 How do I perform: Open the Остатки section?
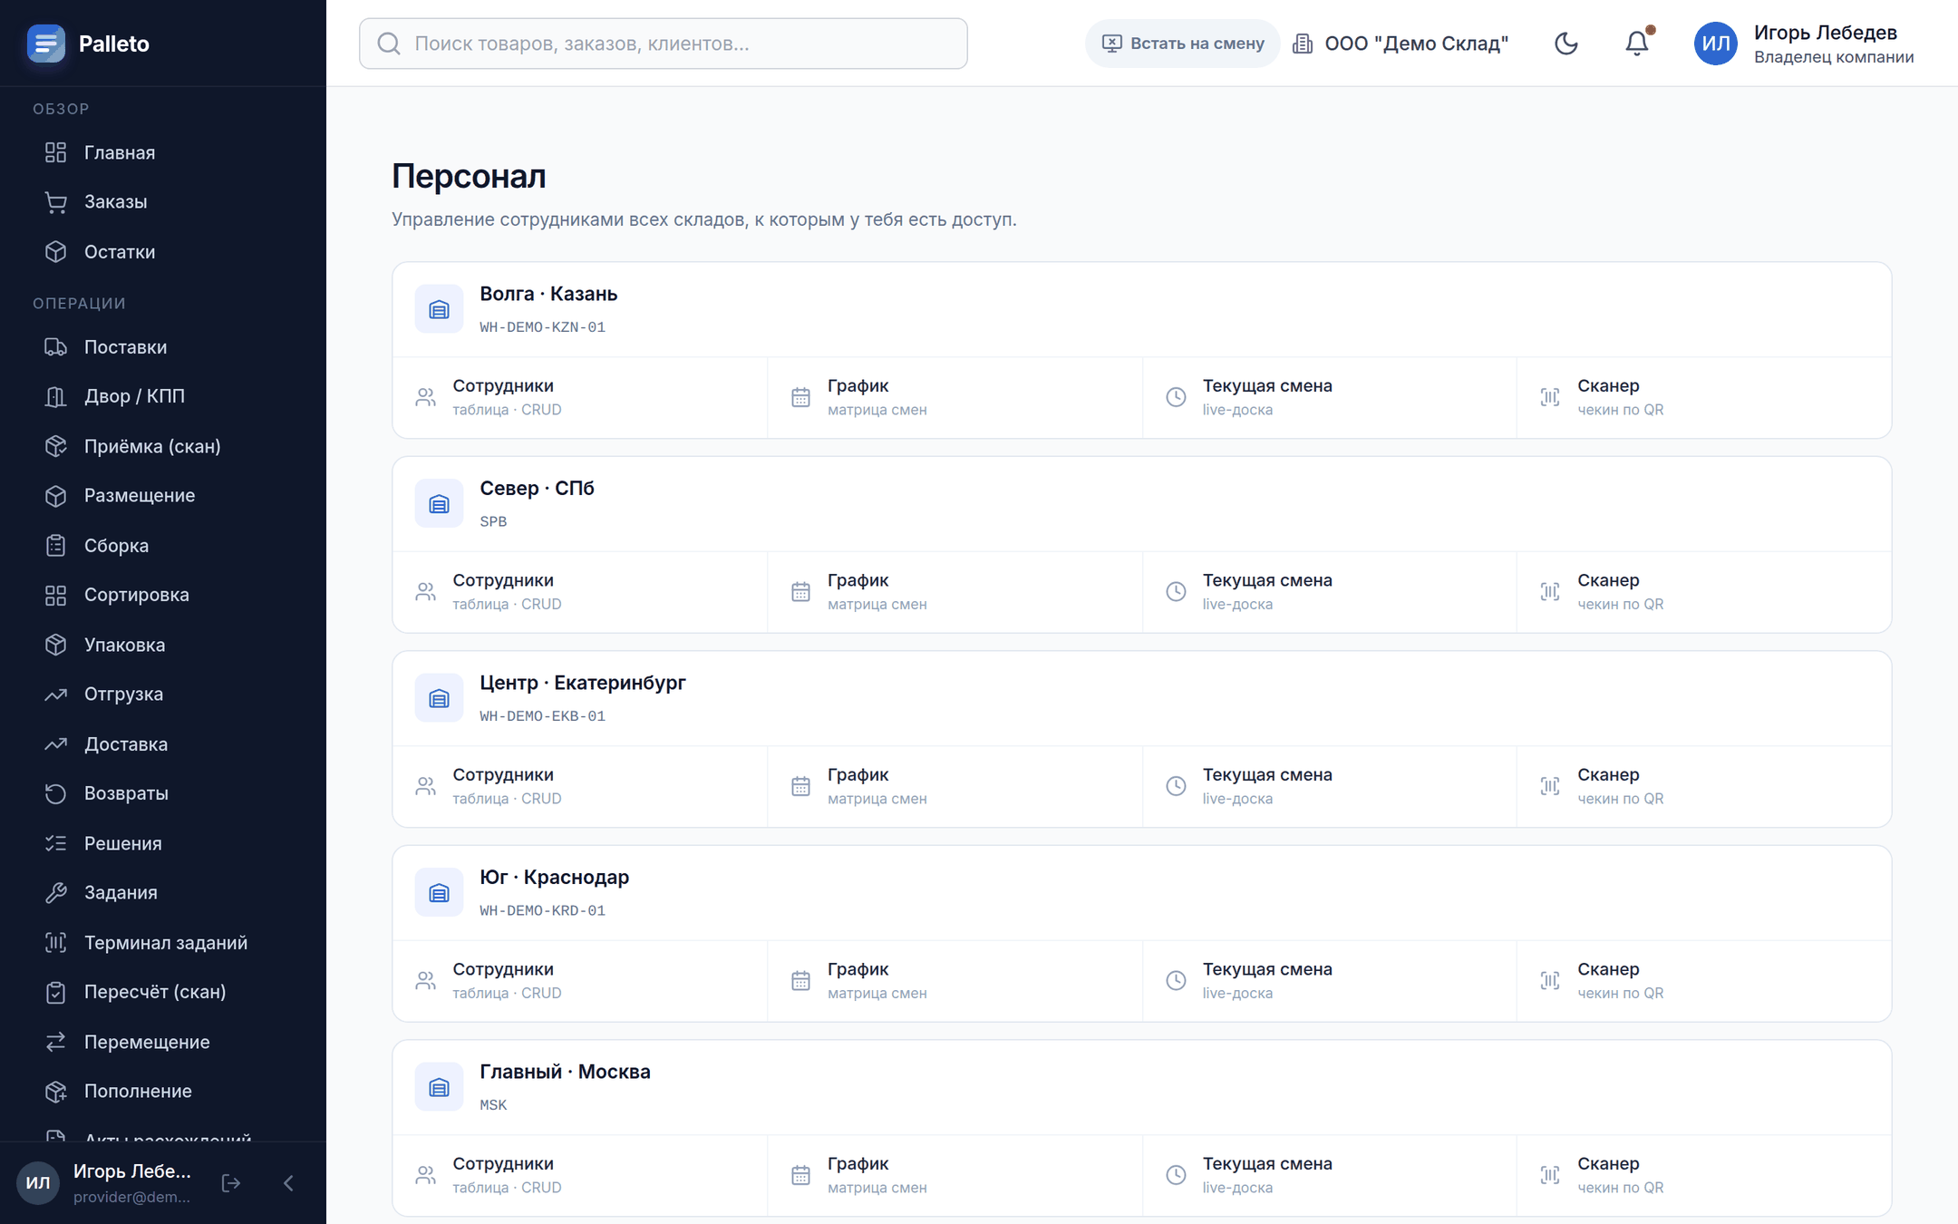pos(163,251)
